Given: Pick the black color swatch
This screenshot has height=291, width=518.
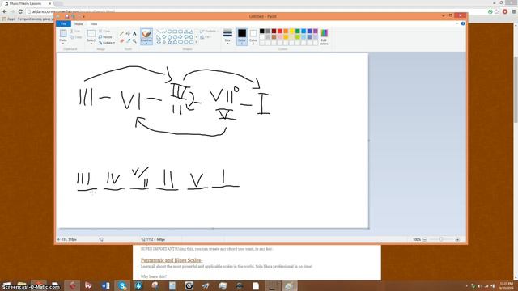Looking at the screenshot, I should (262, 31).
